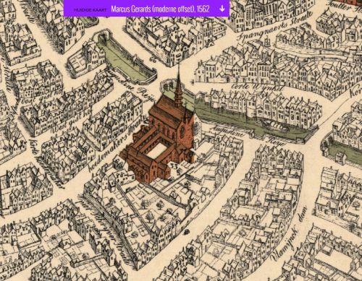Click the HUIDIGE KAART label
362x281 pixels.
click(89, 10)
